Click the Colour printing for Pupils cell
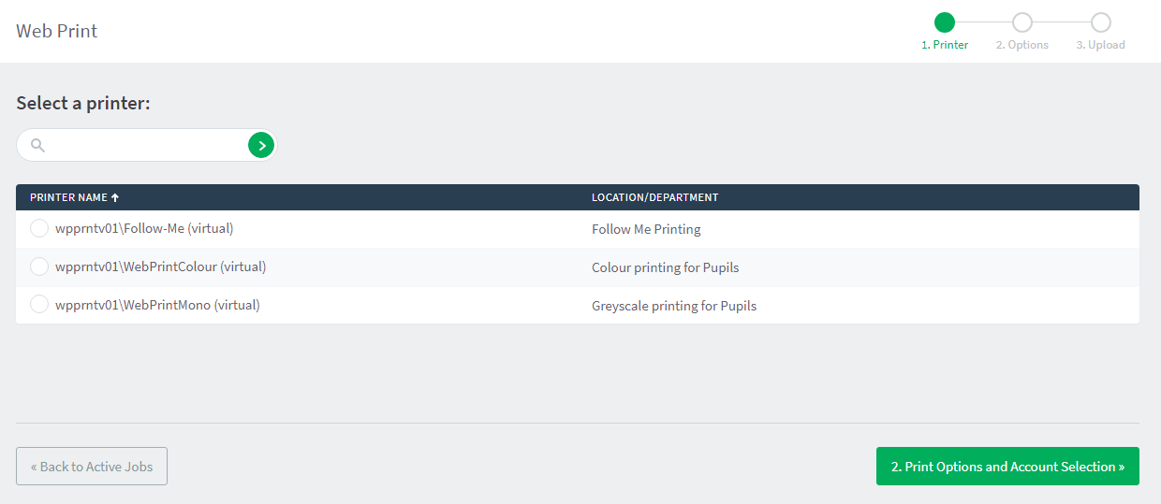 [665, 267]
